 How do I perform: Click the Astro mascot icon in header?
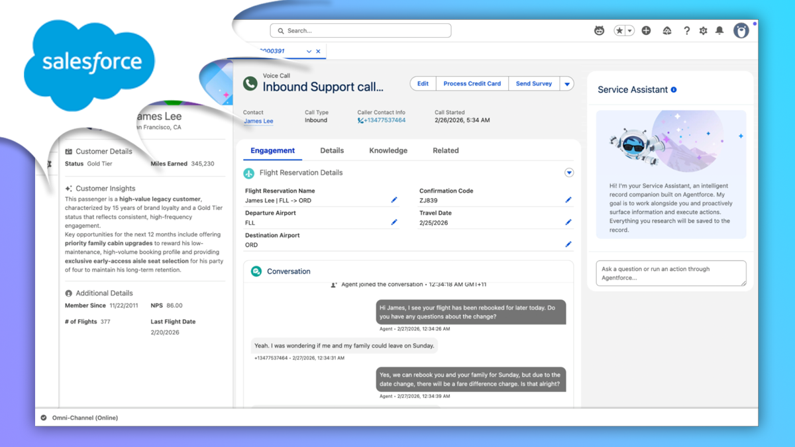599,30
